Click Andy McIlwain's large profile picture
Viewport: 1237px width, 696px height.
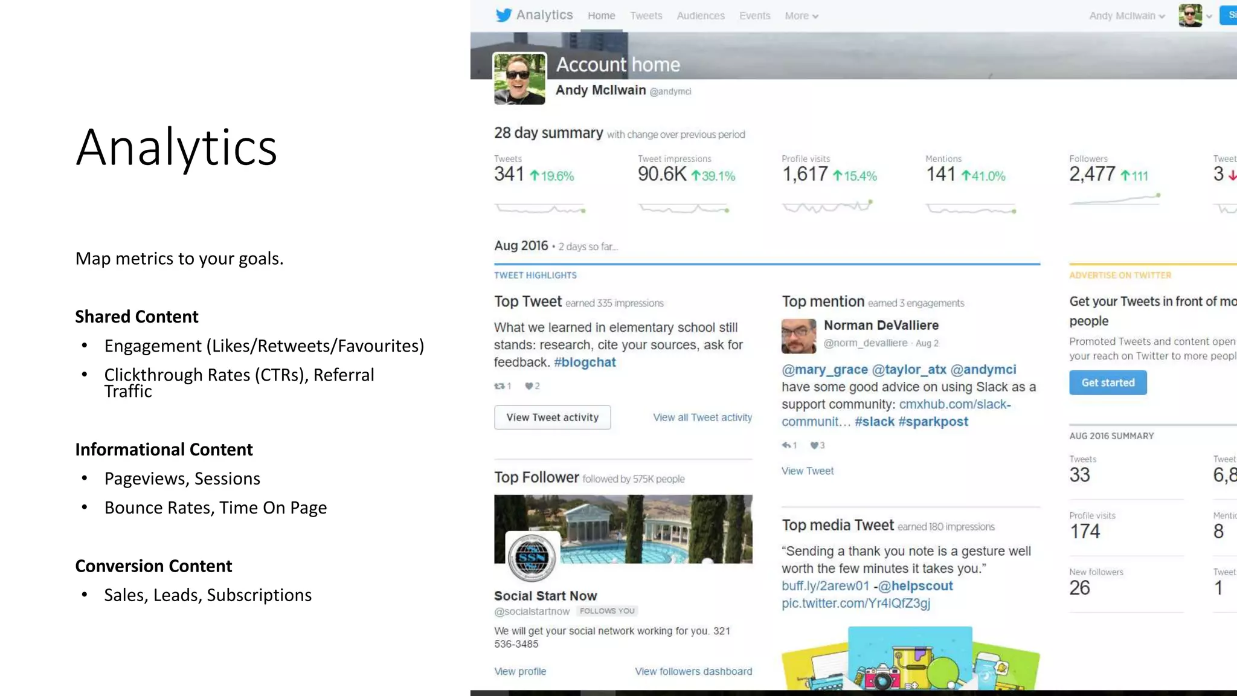click(x=519, y=79)
